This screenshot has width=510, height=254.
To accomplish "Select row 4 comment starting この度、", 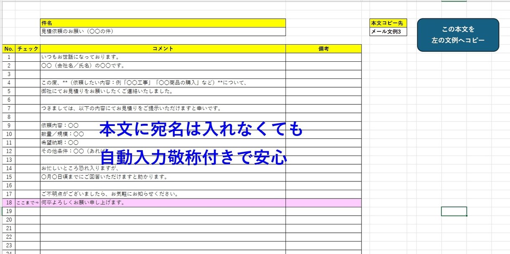I will (x=163, y=83).
